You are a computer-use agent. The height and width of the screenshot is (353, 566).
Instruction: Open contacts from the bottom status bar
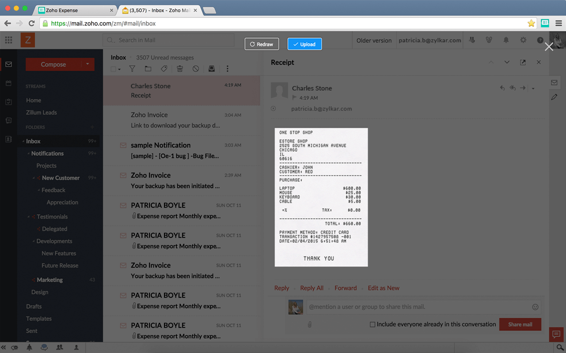pos(60,348)
